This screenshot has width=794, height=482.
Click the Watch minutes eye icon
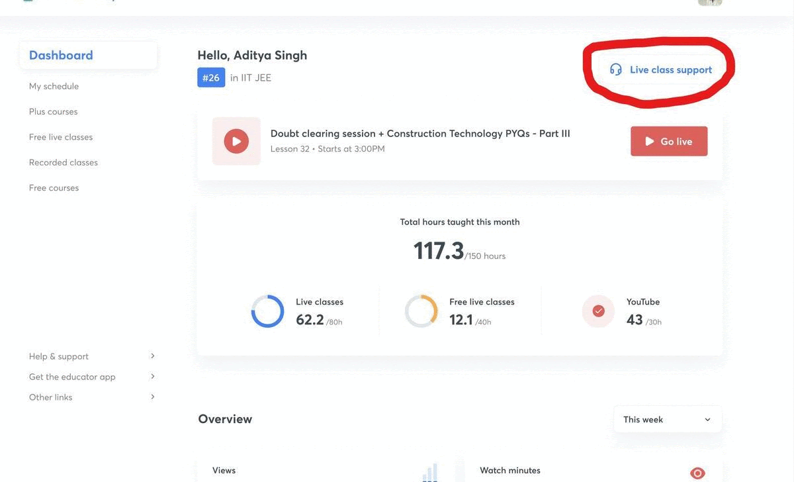point(697,473)
